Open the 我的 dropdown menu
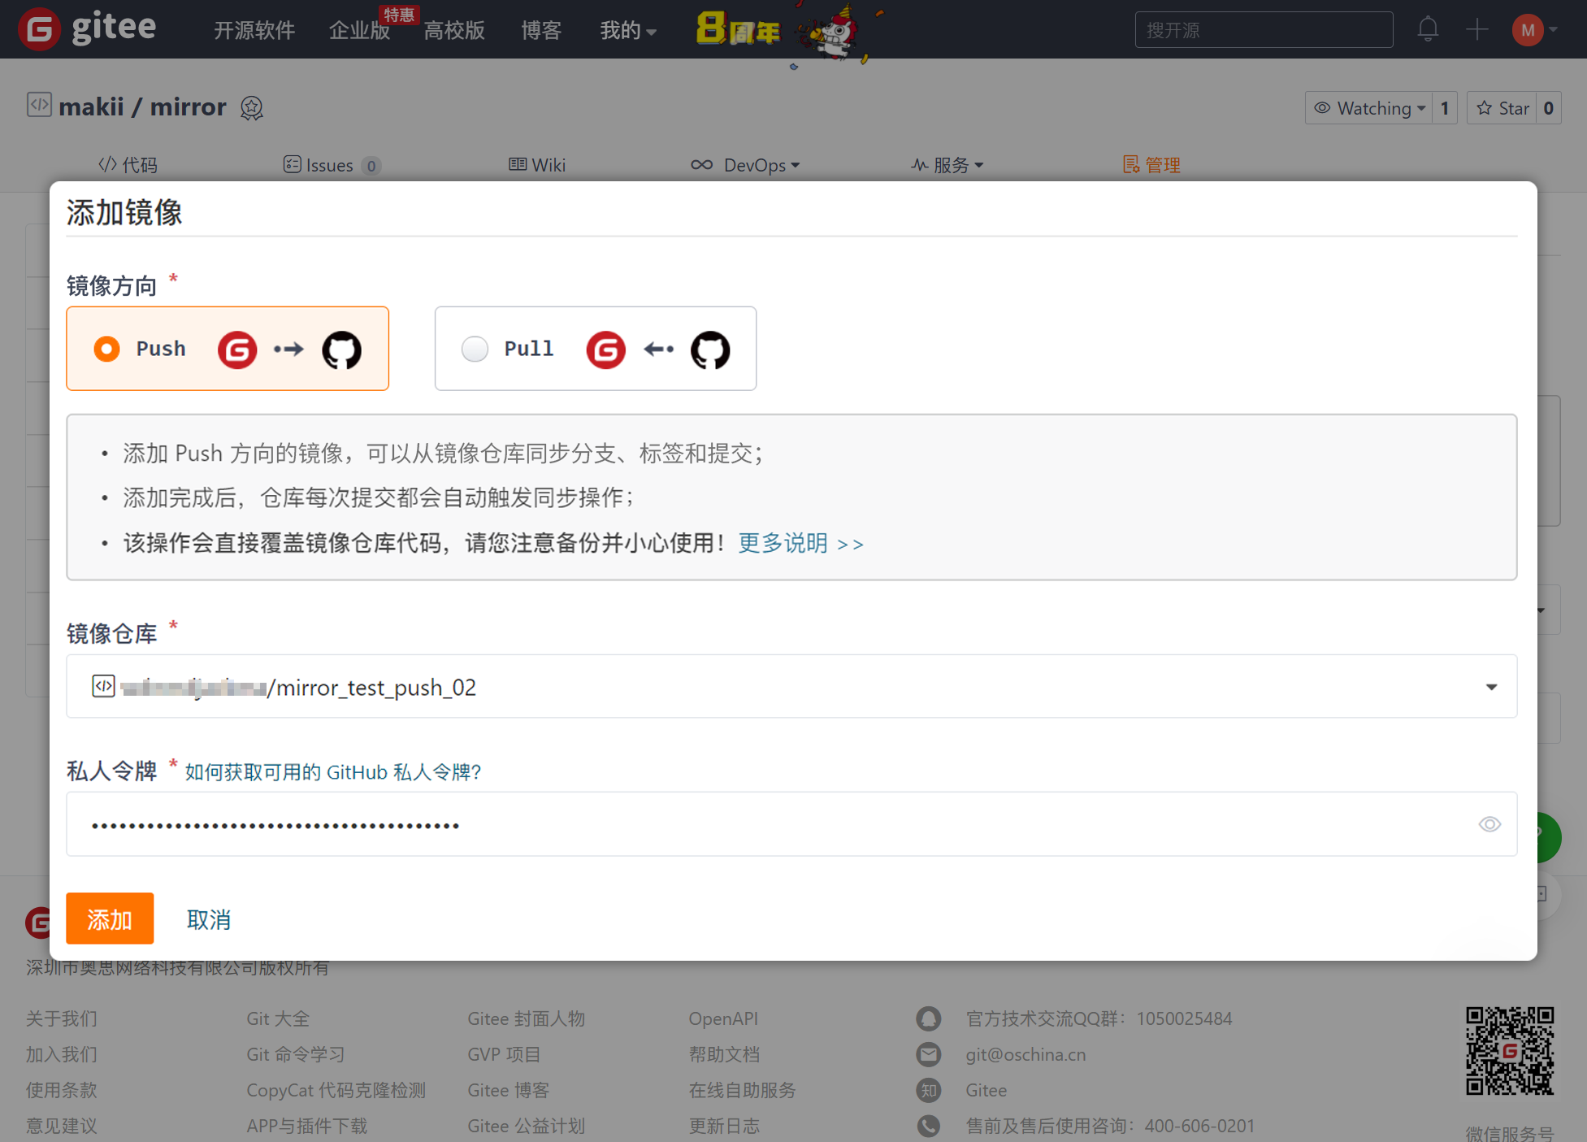 coord(627,31)
